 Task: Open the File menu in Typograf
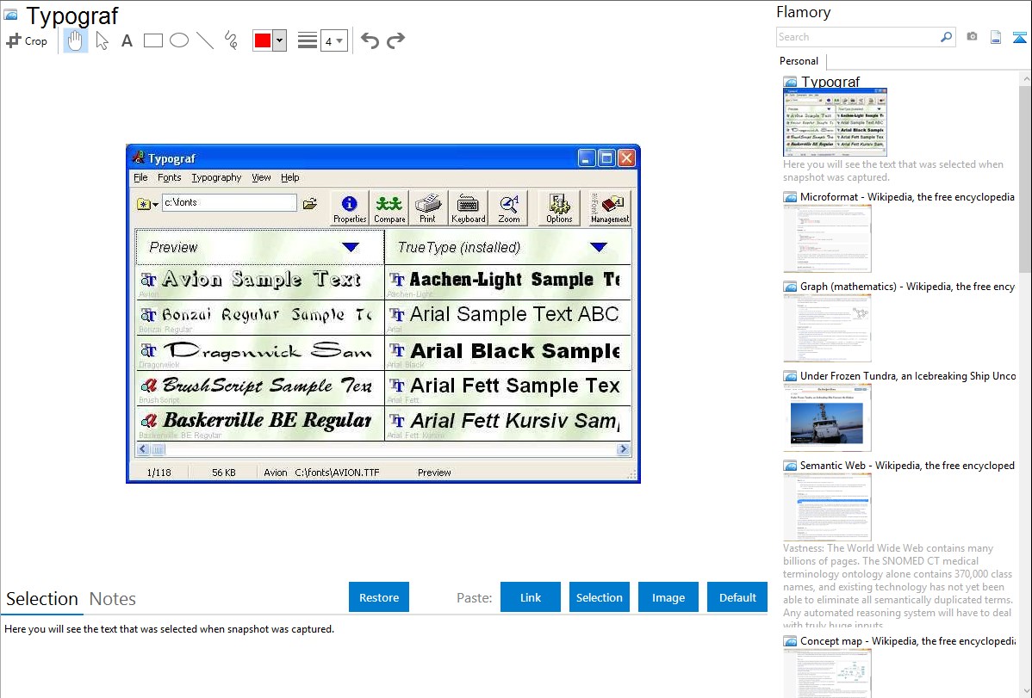click(x=140, y=177)
